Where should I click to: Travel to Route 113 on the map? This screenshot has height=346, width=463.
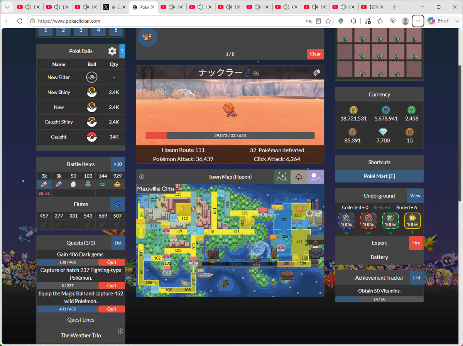click(178, 194)
